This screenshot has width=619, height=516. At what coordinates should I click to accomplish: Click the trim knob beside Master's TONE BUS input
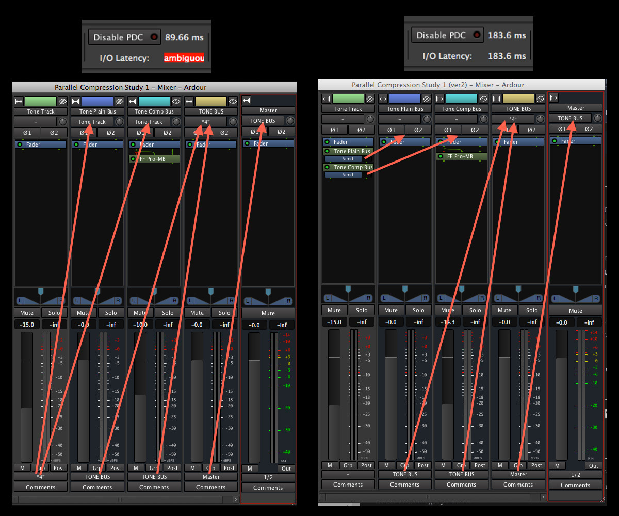[x=290, y=121]
